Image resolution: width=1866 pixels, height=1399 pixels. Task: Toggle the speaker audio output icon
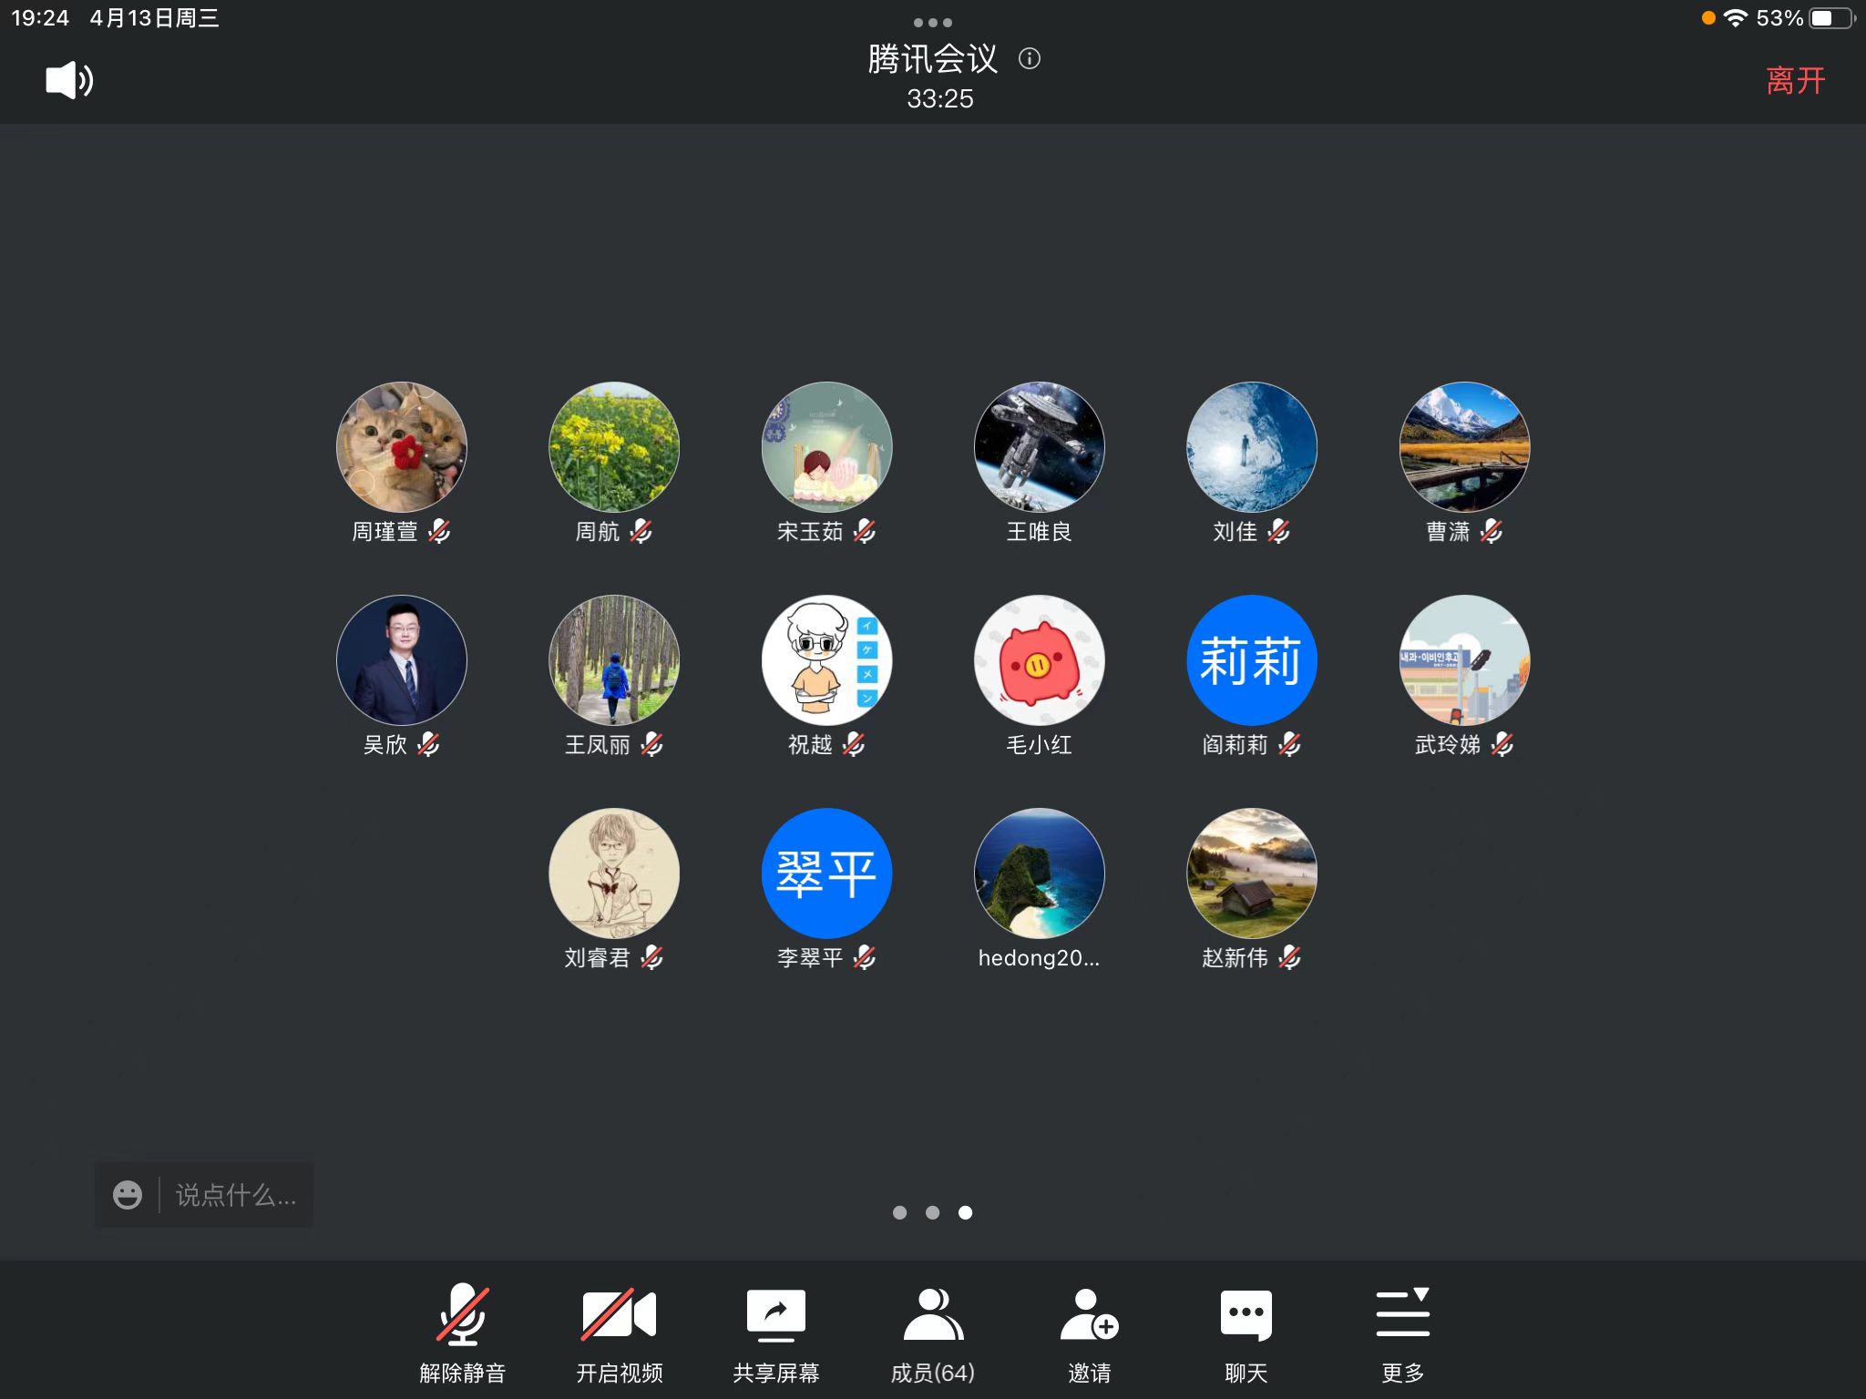point(69,80)
